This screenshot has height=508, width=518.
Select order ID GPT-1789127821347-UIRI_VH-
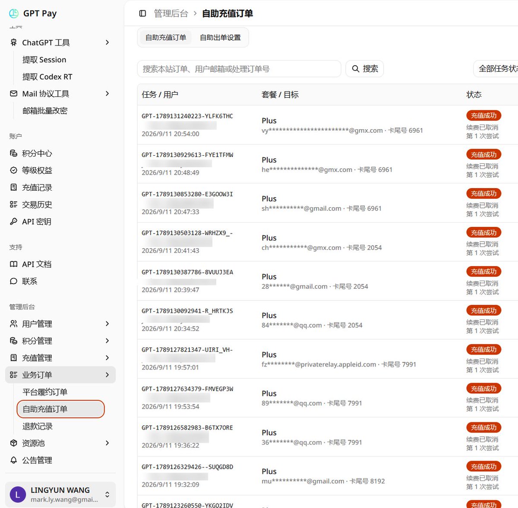[x=187, y=350]
